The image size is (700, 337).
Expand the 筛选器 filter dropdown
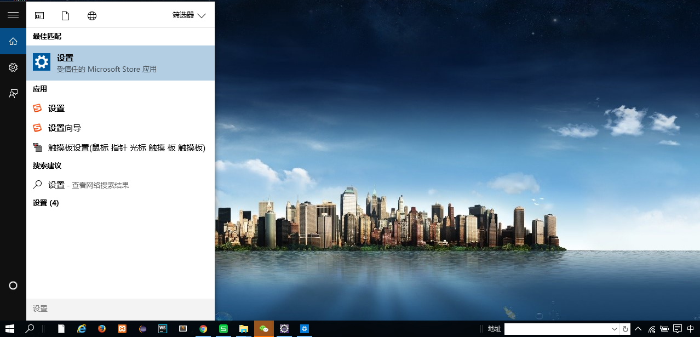coord(189,15)
